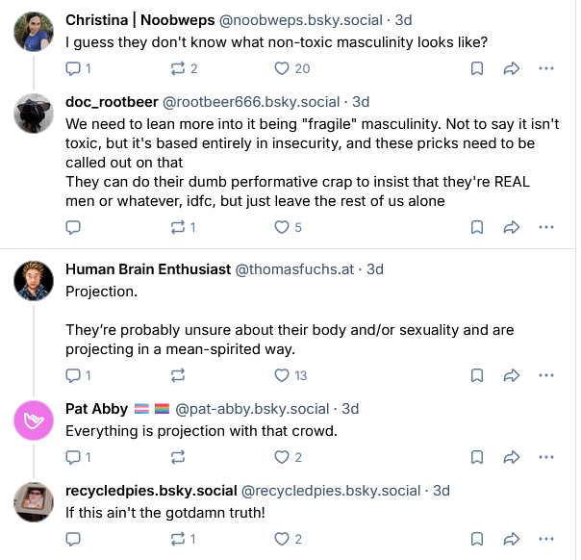Repost Christina's non-toxic masculinity post

click(177, 68)
